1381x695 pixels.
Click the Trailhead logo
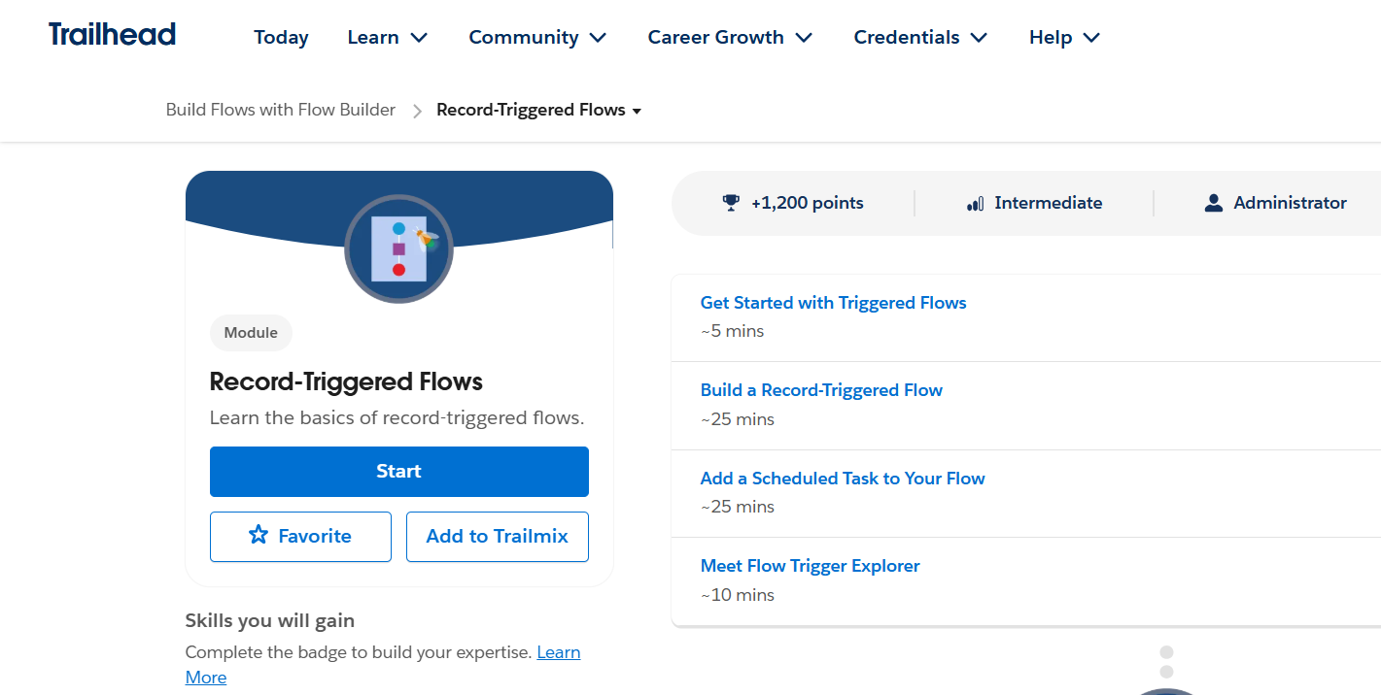[x=112, y=35]
